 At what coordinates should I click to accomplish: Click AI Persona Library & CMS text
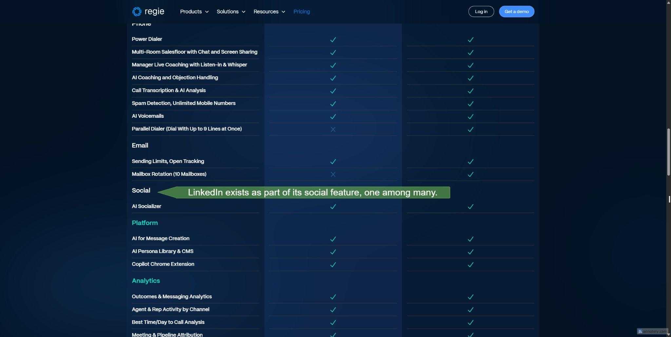pyautogui.click(x=163, y=251)
